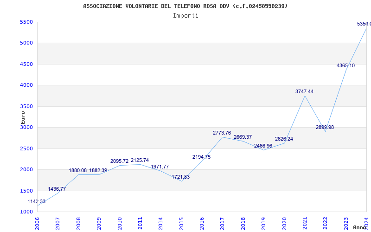
Task: Click the 1142.33 data label for 2006
Action: pos(37,202)
